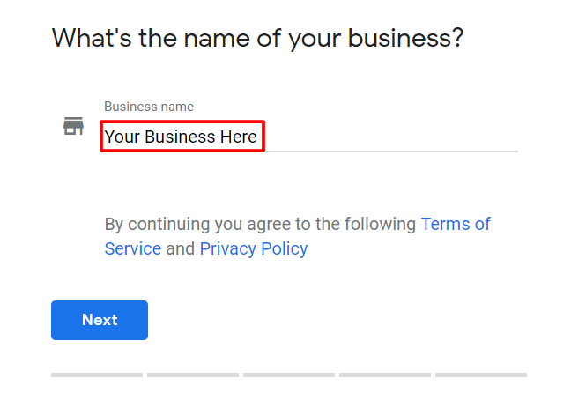The height and width of the screenshot is (415, 571).
Task: Select the first progress bar segment
Action: (x=97, y=375)
